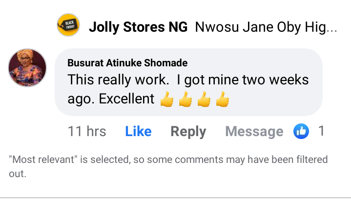Click the Jolly Stores NG page name

coord(138,27)
